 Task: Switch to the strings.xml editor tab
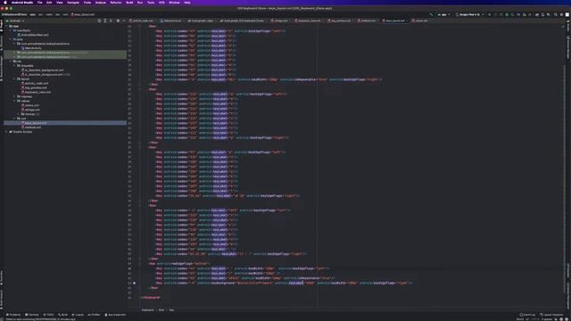(279, 21)
